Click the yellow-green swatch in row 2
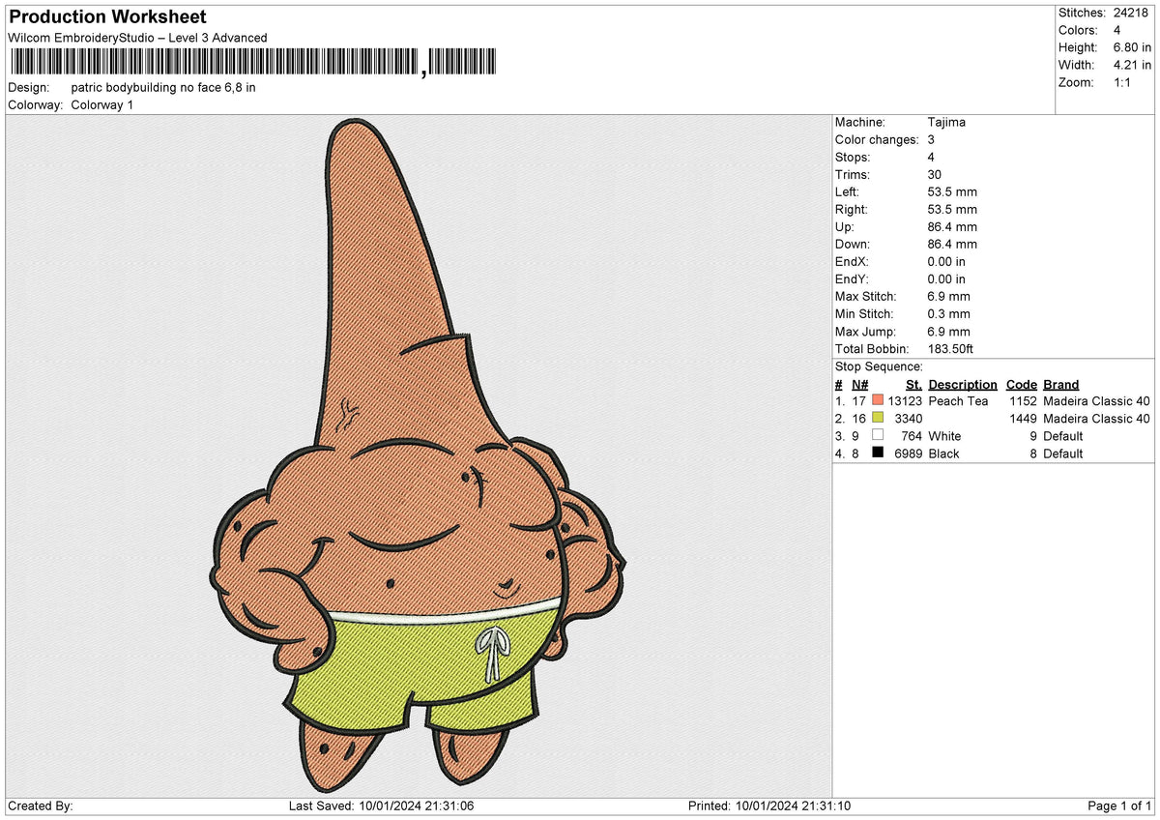Viewport: 1160px width, 820px height. (x=878, y=418)
